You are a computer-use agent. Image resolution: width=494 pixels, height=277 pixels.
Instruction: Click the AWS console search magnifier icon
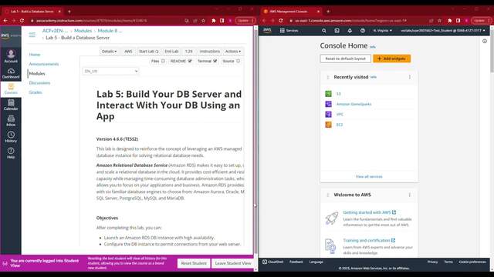point(324,31)
